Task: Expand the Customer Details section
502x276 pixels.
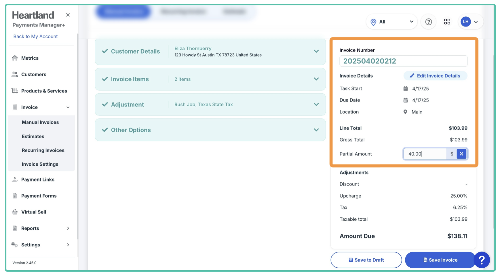Action: pos(316,52)
